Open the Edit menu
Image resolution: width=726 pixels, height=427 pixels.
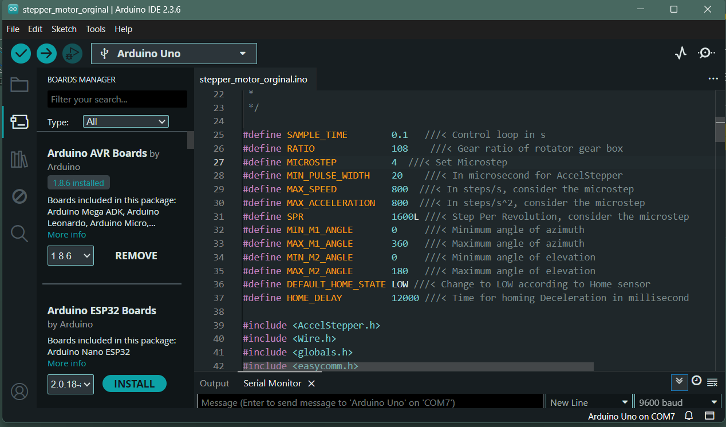[x=35, y=29]
